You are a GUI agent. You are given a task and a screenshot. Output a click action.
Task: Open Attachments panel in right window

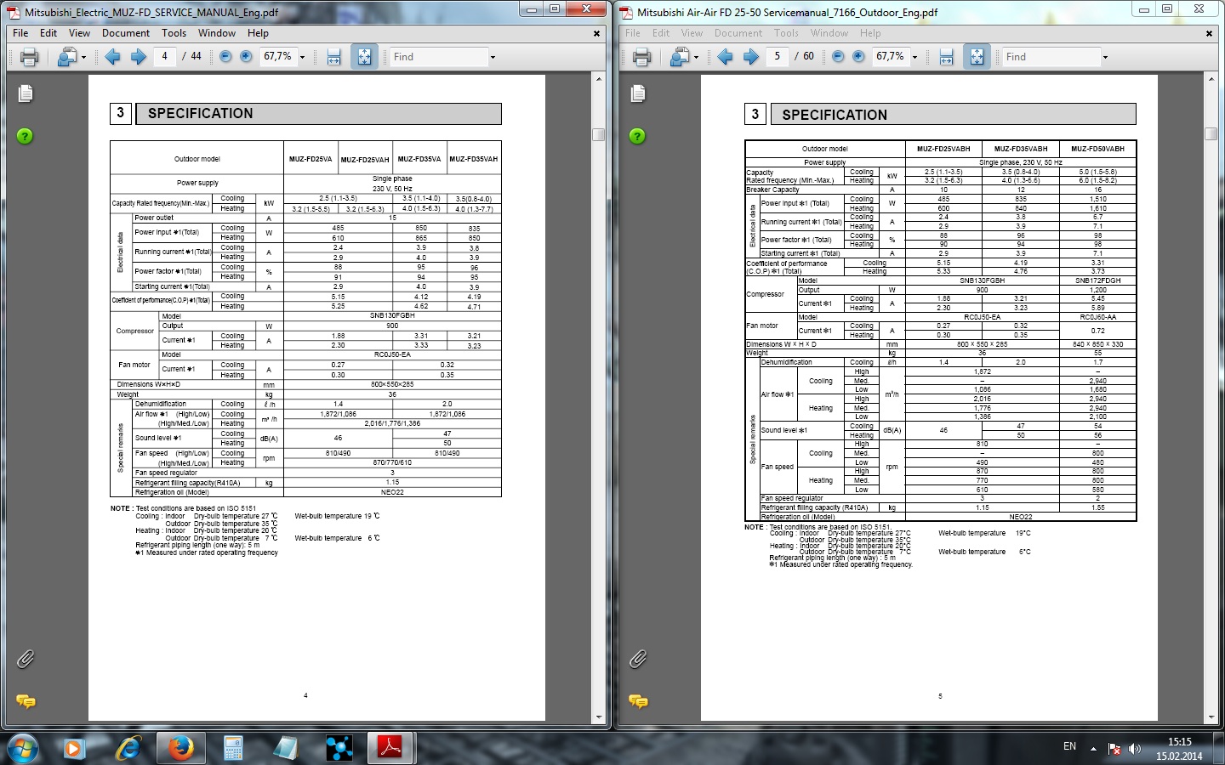click(x=638, y=659)
